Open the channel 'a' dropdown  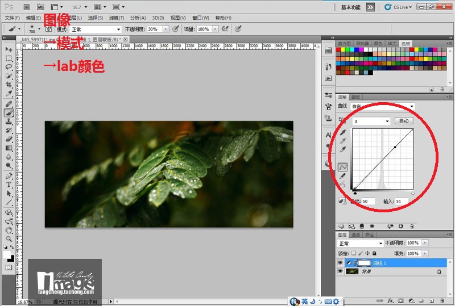371,121
